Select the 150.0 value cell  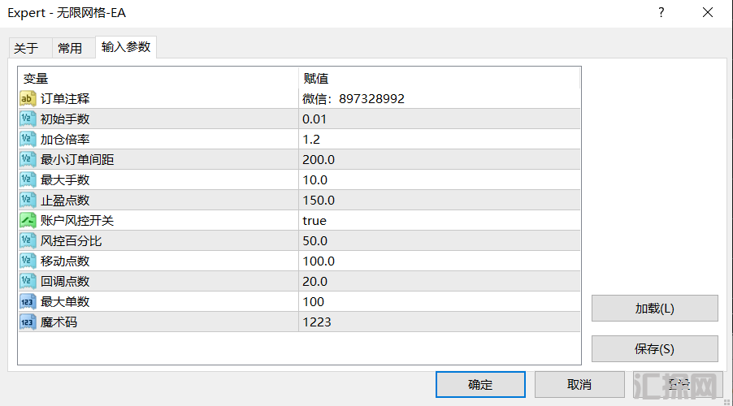440,201
